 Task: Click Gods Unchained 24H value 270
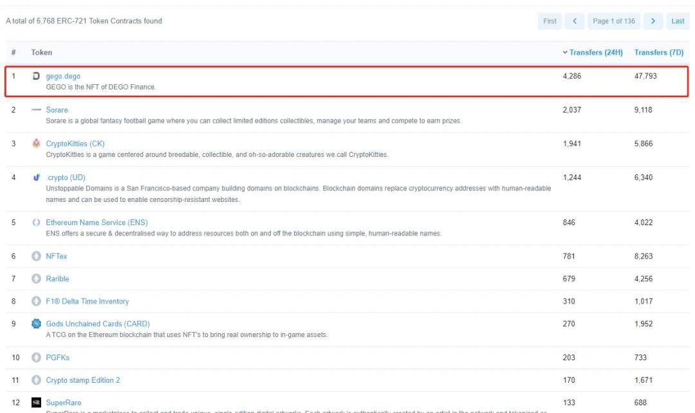[x=569, y=324]
